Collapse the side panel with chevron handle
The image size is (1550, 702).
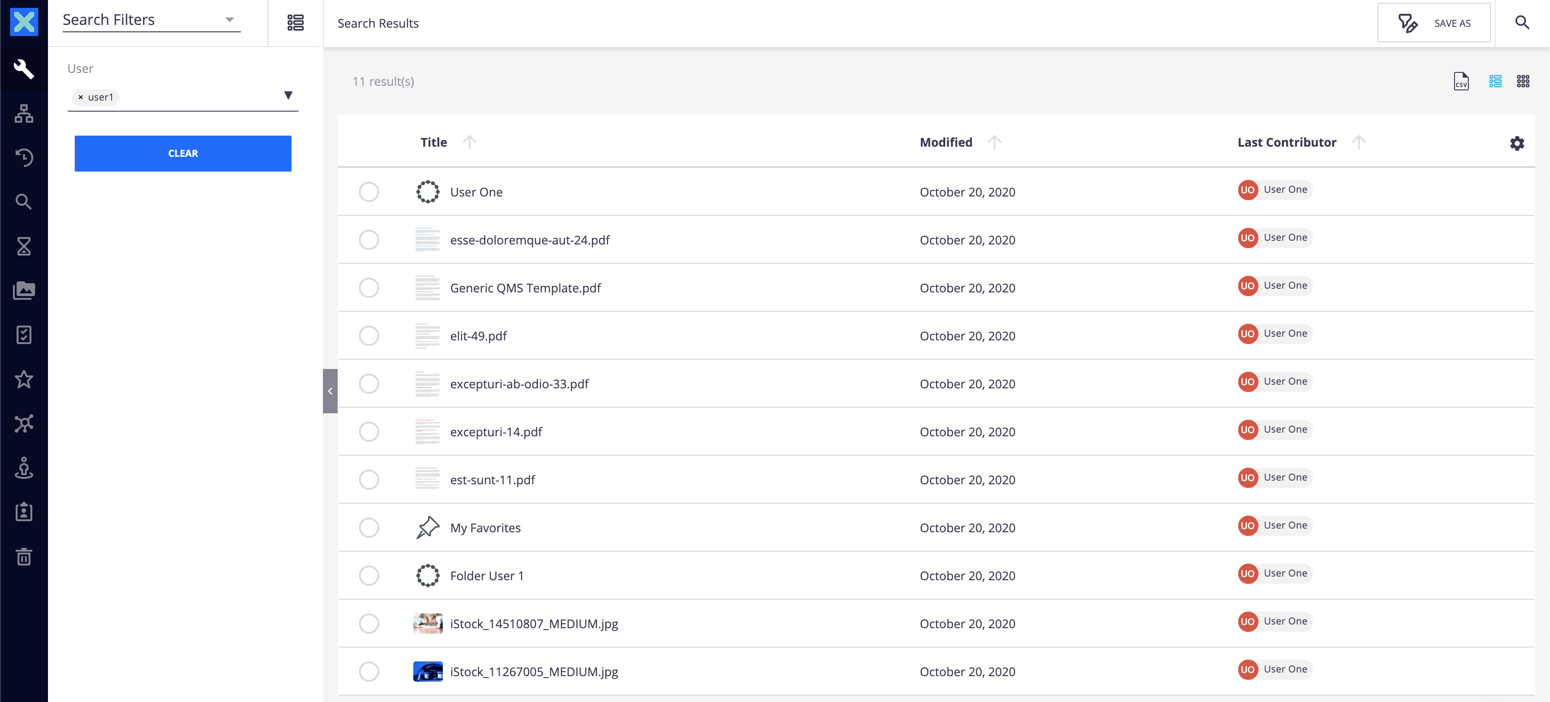pyautogui.click(x=330, y=391)
